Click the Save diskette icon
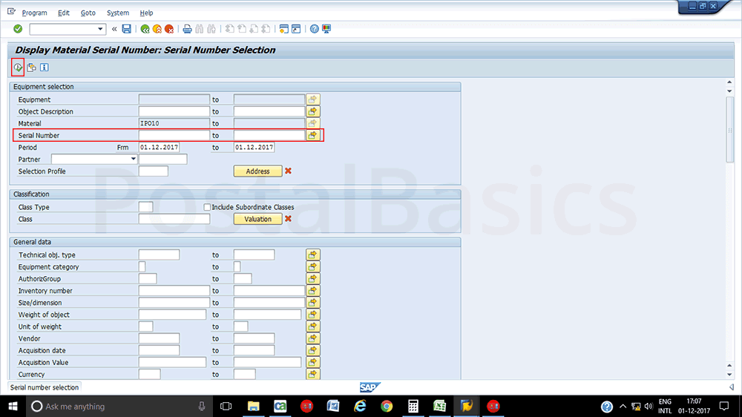This screenshot has height=417, width=742. [127, 29]
